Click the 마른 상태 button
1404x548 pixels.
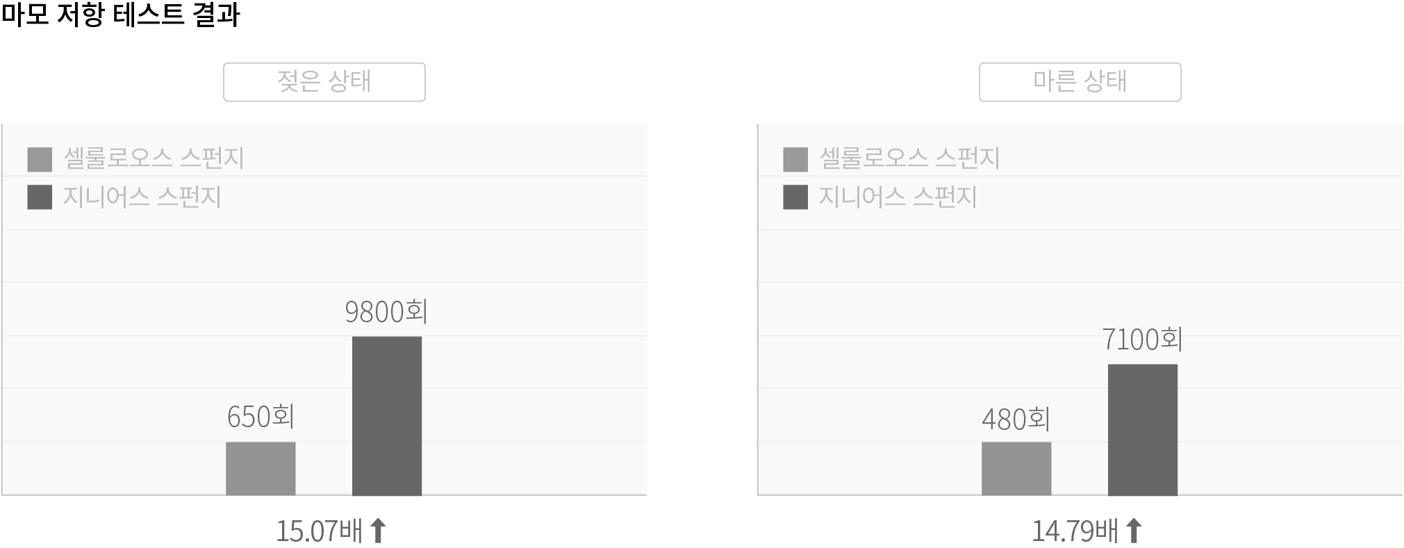[1080, 82]
